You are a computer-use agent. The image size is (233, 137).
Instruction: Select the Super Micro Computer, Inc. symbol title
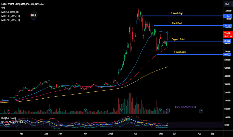click(23, 4)
